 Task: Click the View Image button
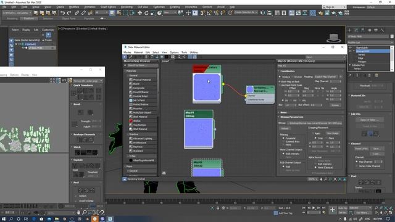pos(333,133)
